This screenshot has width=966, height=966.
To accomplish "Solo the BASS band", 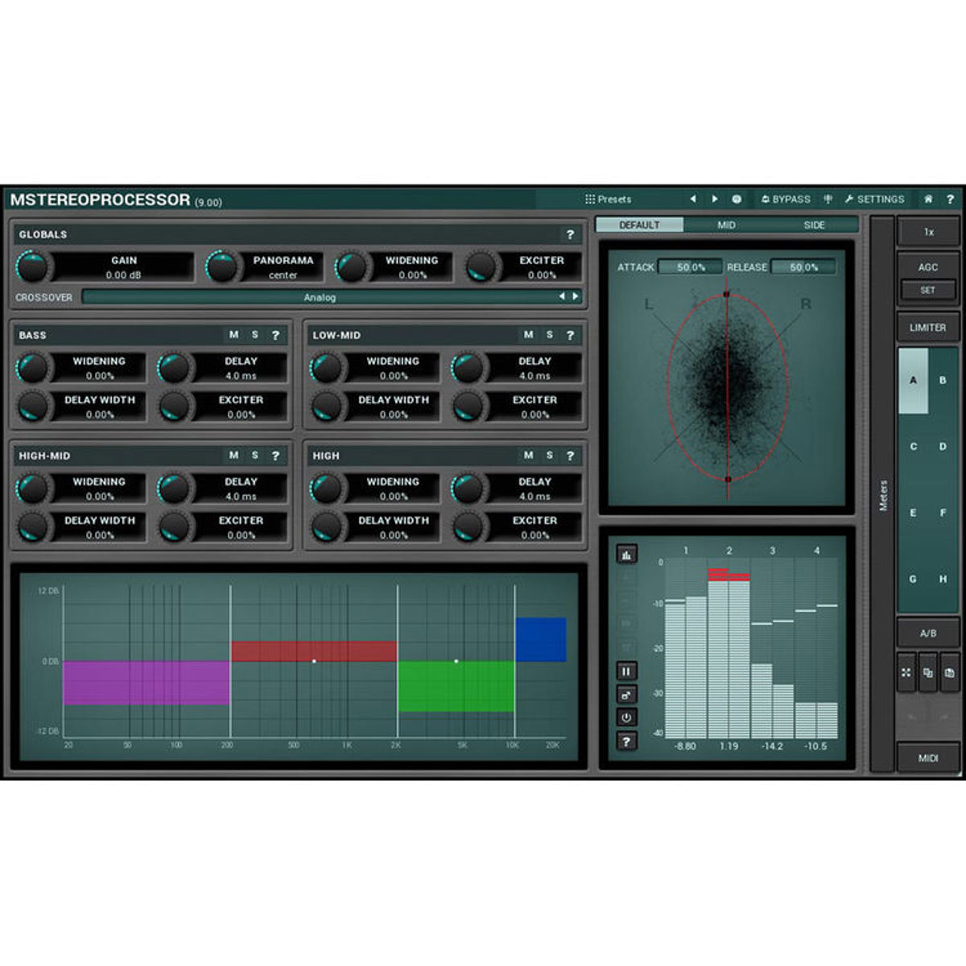I will tap(254, 335).
